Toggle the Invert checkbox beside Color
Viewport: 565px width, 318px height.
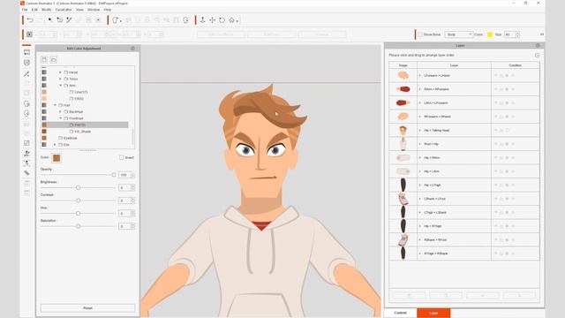(x=122, y=157)
